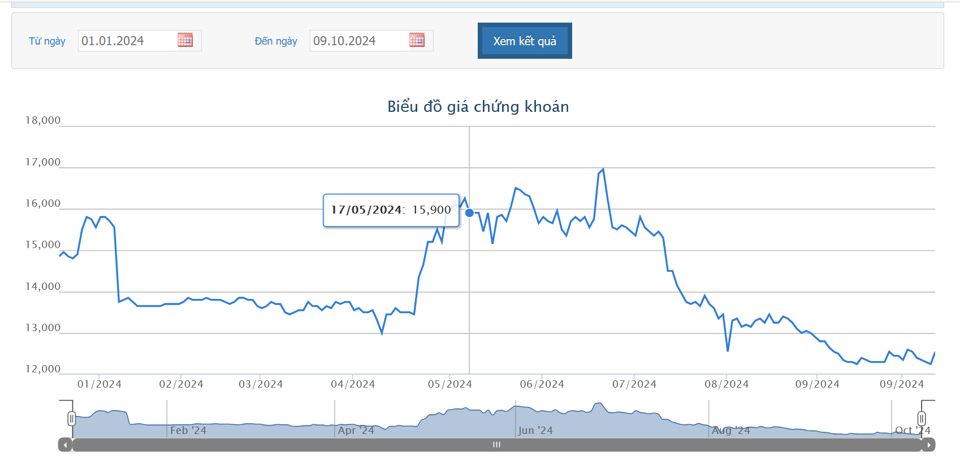960x469 pixels.
Task: Click the Apr '24 marker in navigator
Action: point(356,431)
